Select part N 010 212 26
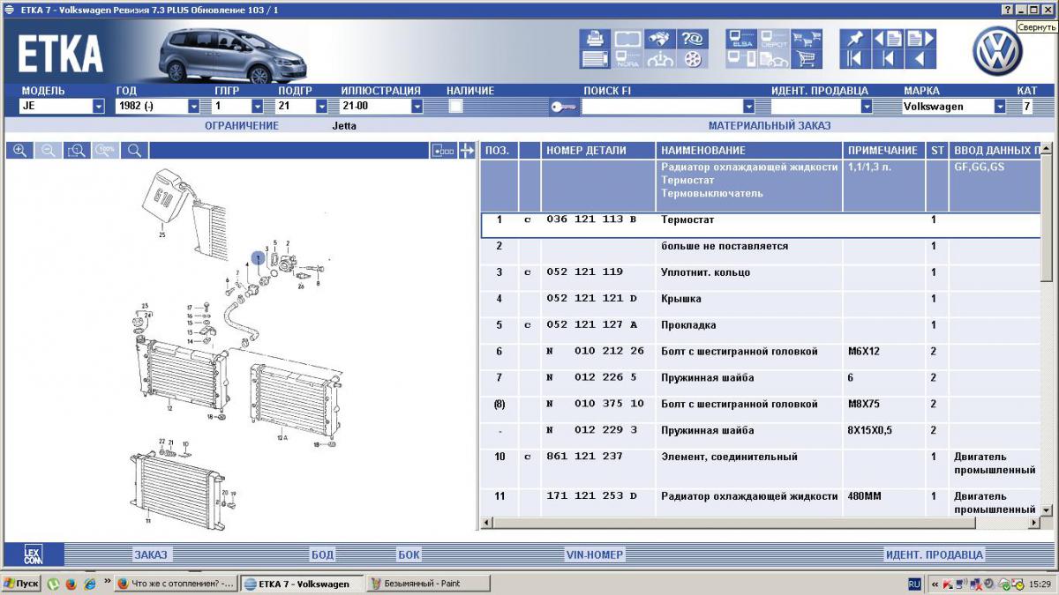 (595, 352)
